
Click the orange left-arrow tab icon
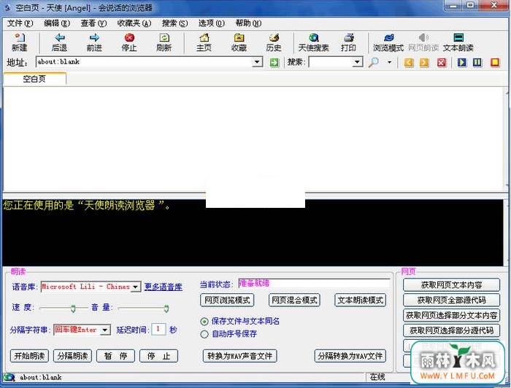point(409,62)
